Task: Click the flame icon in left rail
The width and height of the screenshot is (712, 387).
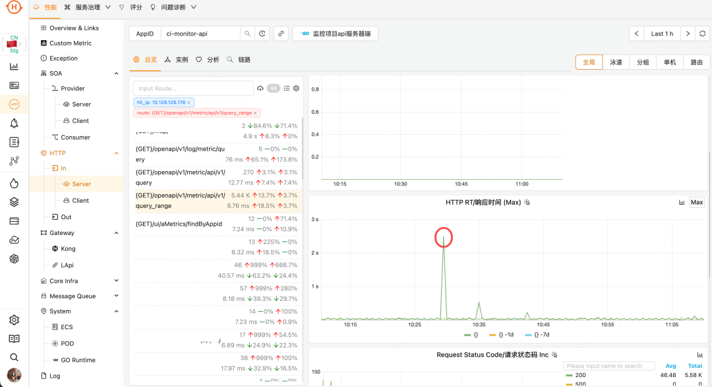Action: 14,183
